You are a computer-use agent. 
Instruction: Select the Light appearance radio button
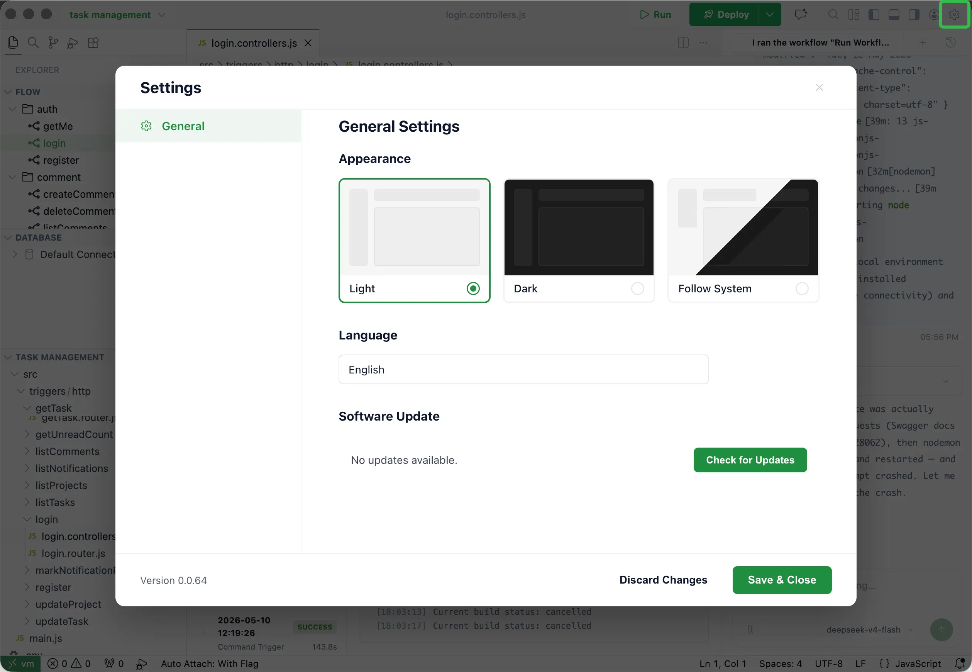click(473, 288)
